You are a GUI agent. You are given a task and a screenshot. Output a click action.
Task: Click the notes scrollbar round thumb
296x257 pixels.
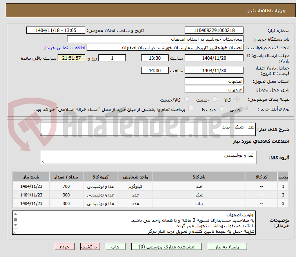pos(15,220)
